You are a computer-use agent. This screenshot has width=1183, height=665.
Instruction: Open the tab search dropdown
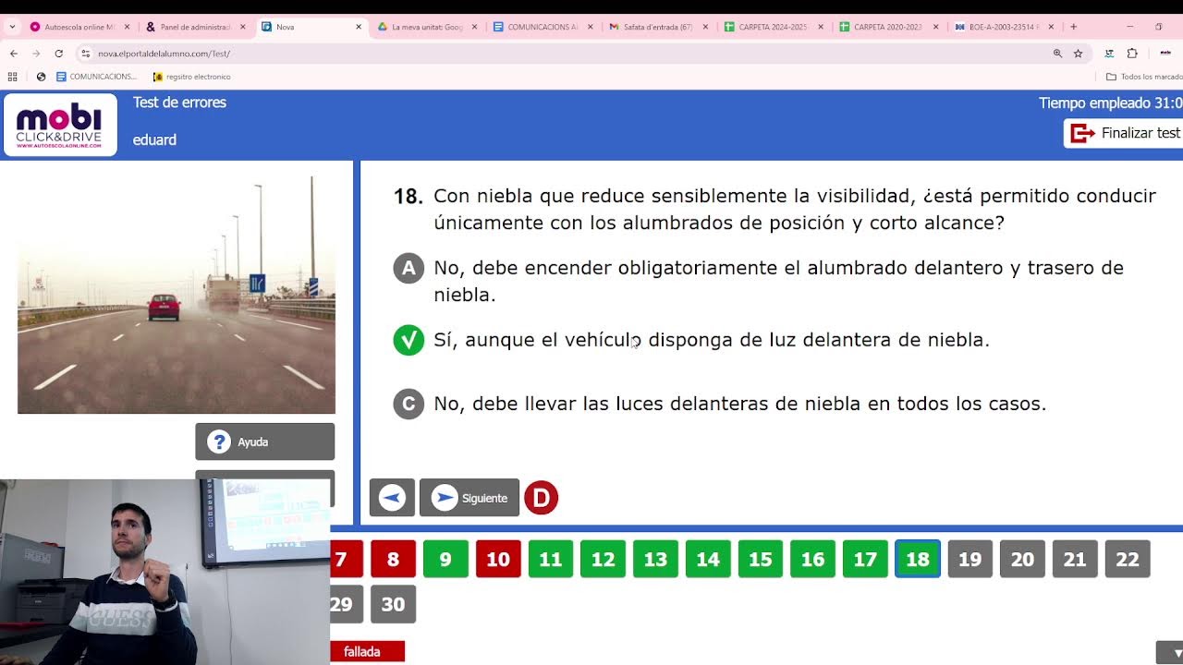[12, 27]
